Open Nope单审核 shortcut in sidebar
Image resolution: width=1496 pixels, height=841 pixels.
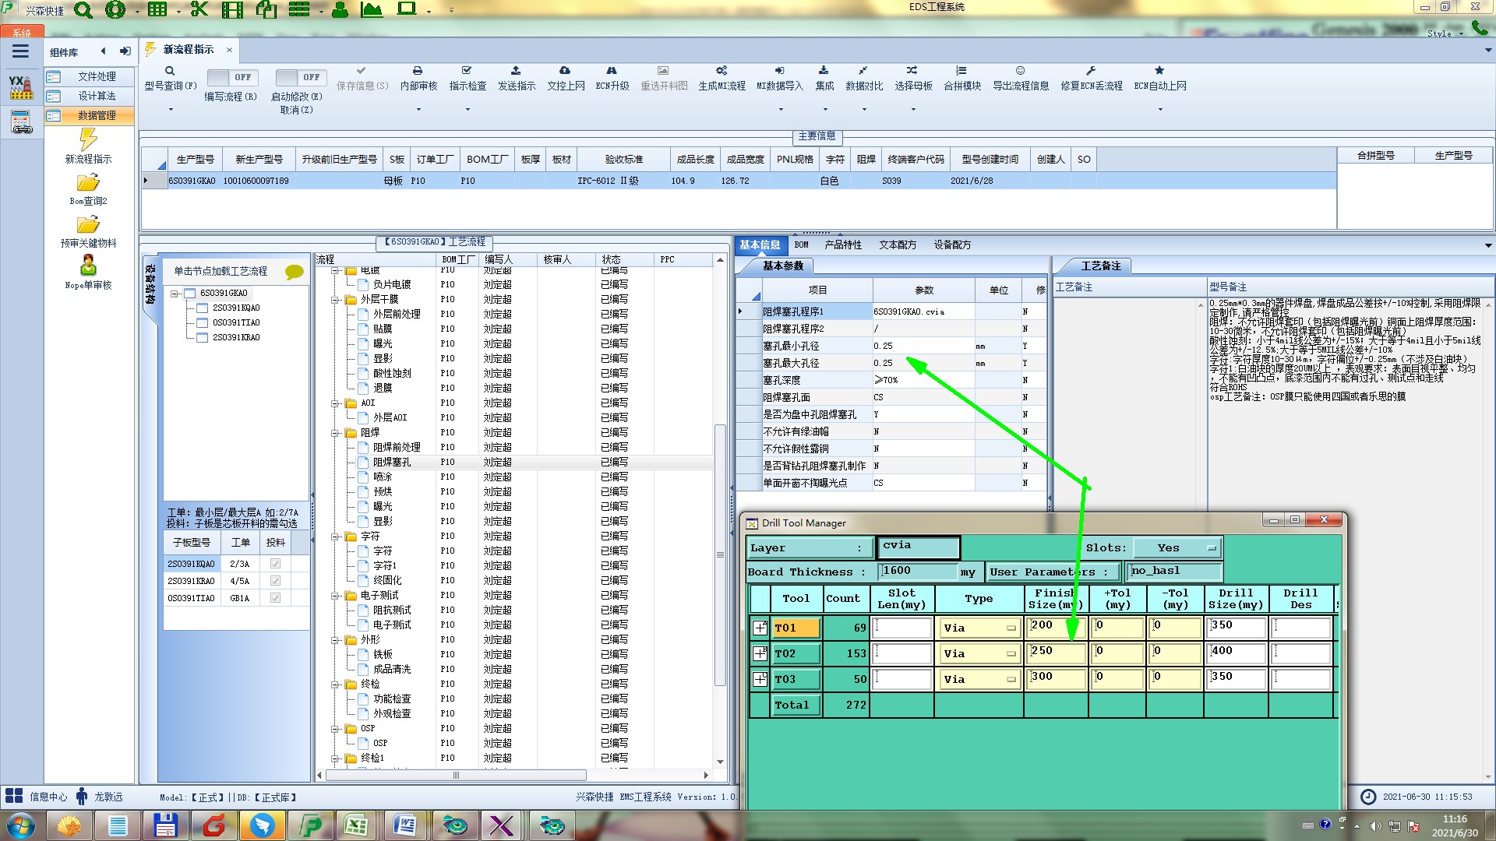(88, 273)
